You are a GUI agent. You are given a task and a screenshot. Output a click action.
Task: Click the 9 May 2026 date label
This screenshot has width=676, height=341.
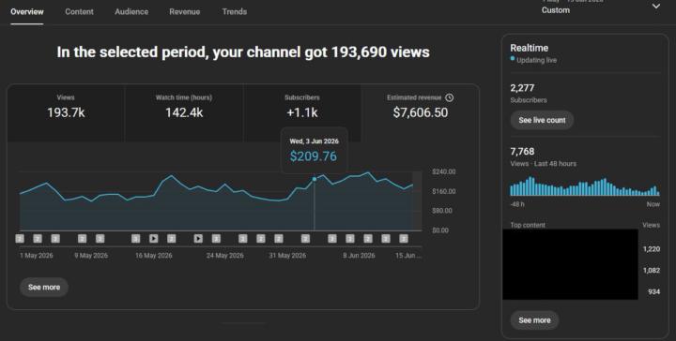pyautogui.click(x=91, y=256)
